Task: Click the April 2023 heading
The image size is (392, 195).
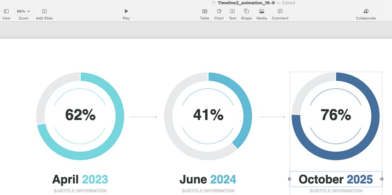Action: click(x=80, y=179)
